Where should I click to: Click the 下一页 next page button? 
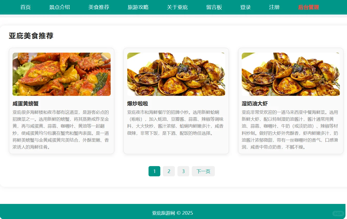coord(203,171)
